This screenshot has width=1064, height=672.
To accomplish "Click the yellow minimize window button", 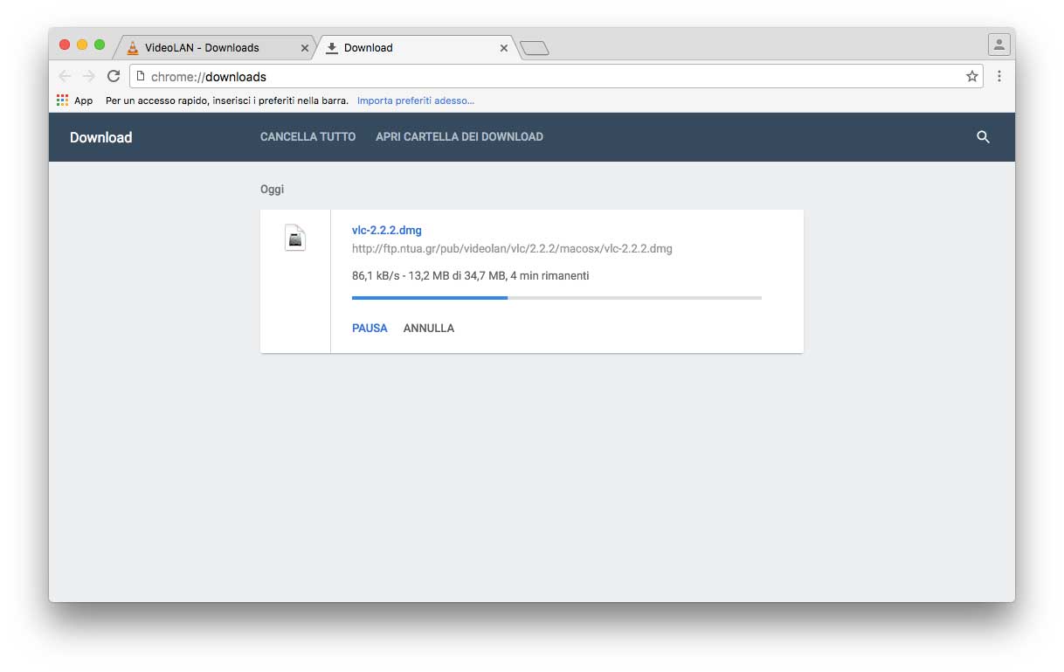I will (x=82, y=45).
